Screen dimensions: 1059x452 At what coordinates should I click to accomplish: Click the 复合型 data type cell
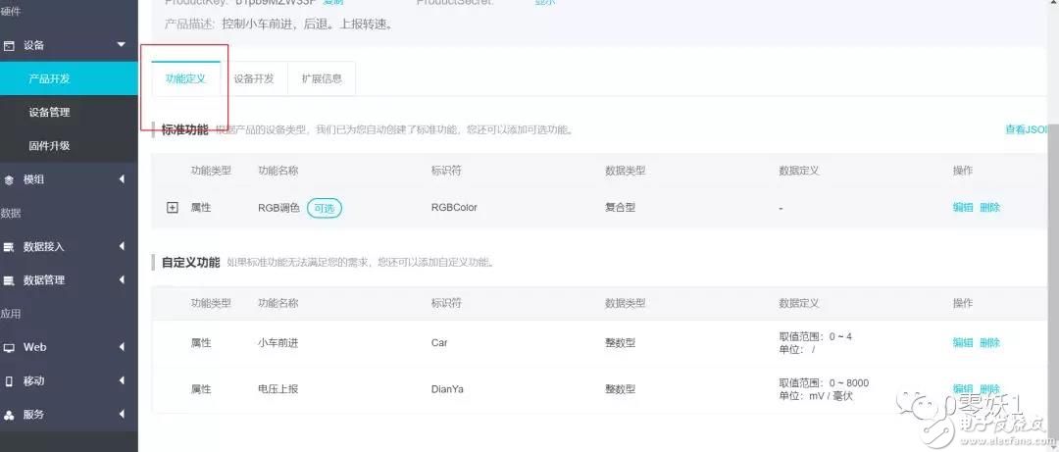tap(620, 208)
